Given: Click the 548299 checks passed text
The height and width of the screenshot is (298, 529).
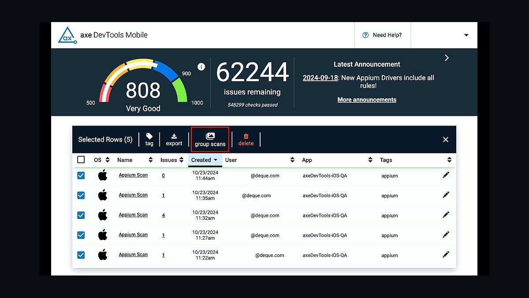Looking at the screenshot, I should point(253,105).
